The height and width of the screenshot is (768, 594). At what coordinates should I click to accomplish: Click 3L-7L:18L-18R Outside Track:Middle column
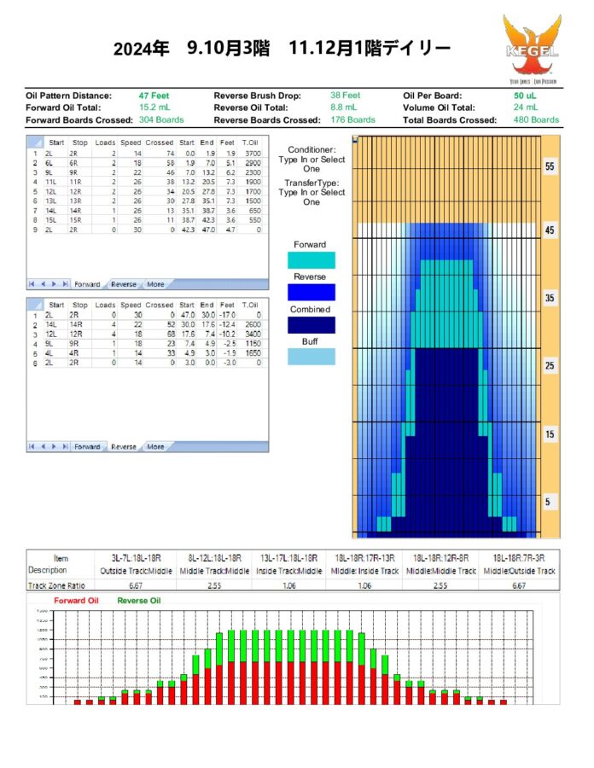tap(137, 564)
